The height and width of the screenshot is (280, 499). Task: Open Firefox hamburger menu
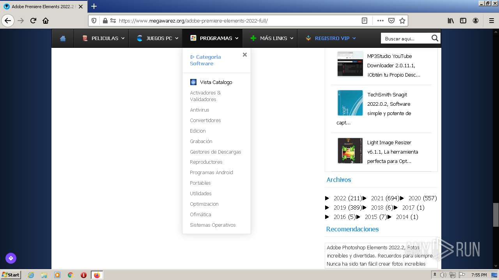pos(491,21)
